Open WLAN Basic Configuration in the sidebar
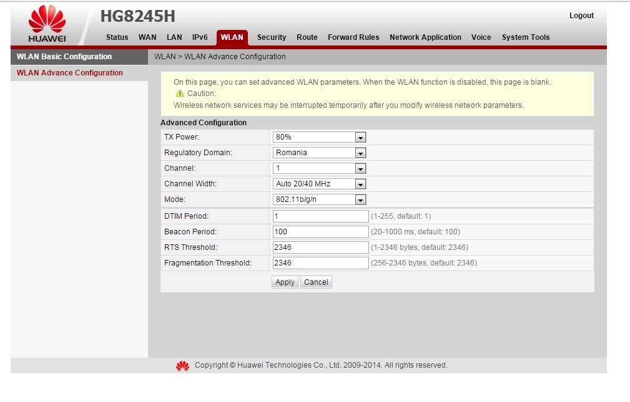This screenshot has height=402, width=630. point(79,57)
